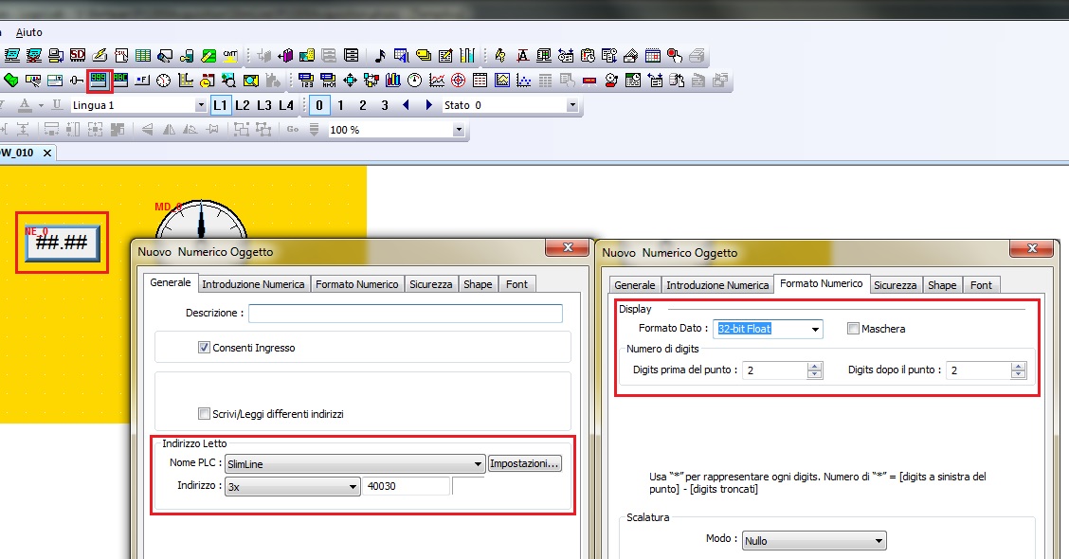Screen dimensions: 1069x559
Task: Toggle the Consenti Ingresso checkbox
Action: 204,348
